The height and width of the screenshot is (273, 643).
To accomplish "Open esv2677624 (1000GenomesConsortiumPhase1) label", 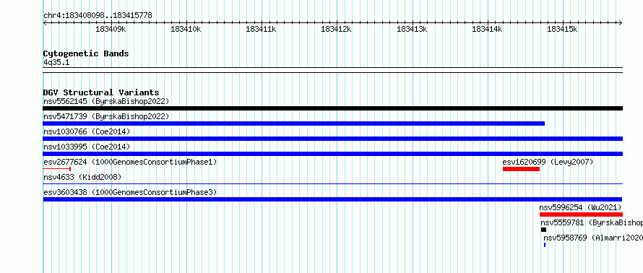I will (x=130, y=162).
